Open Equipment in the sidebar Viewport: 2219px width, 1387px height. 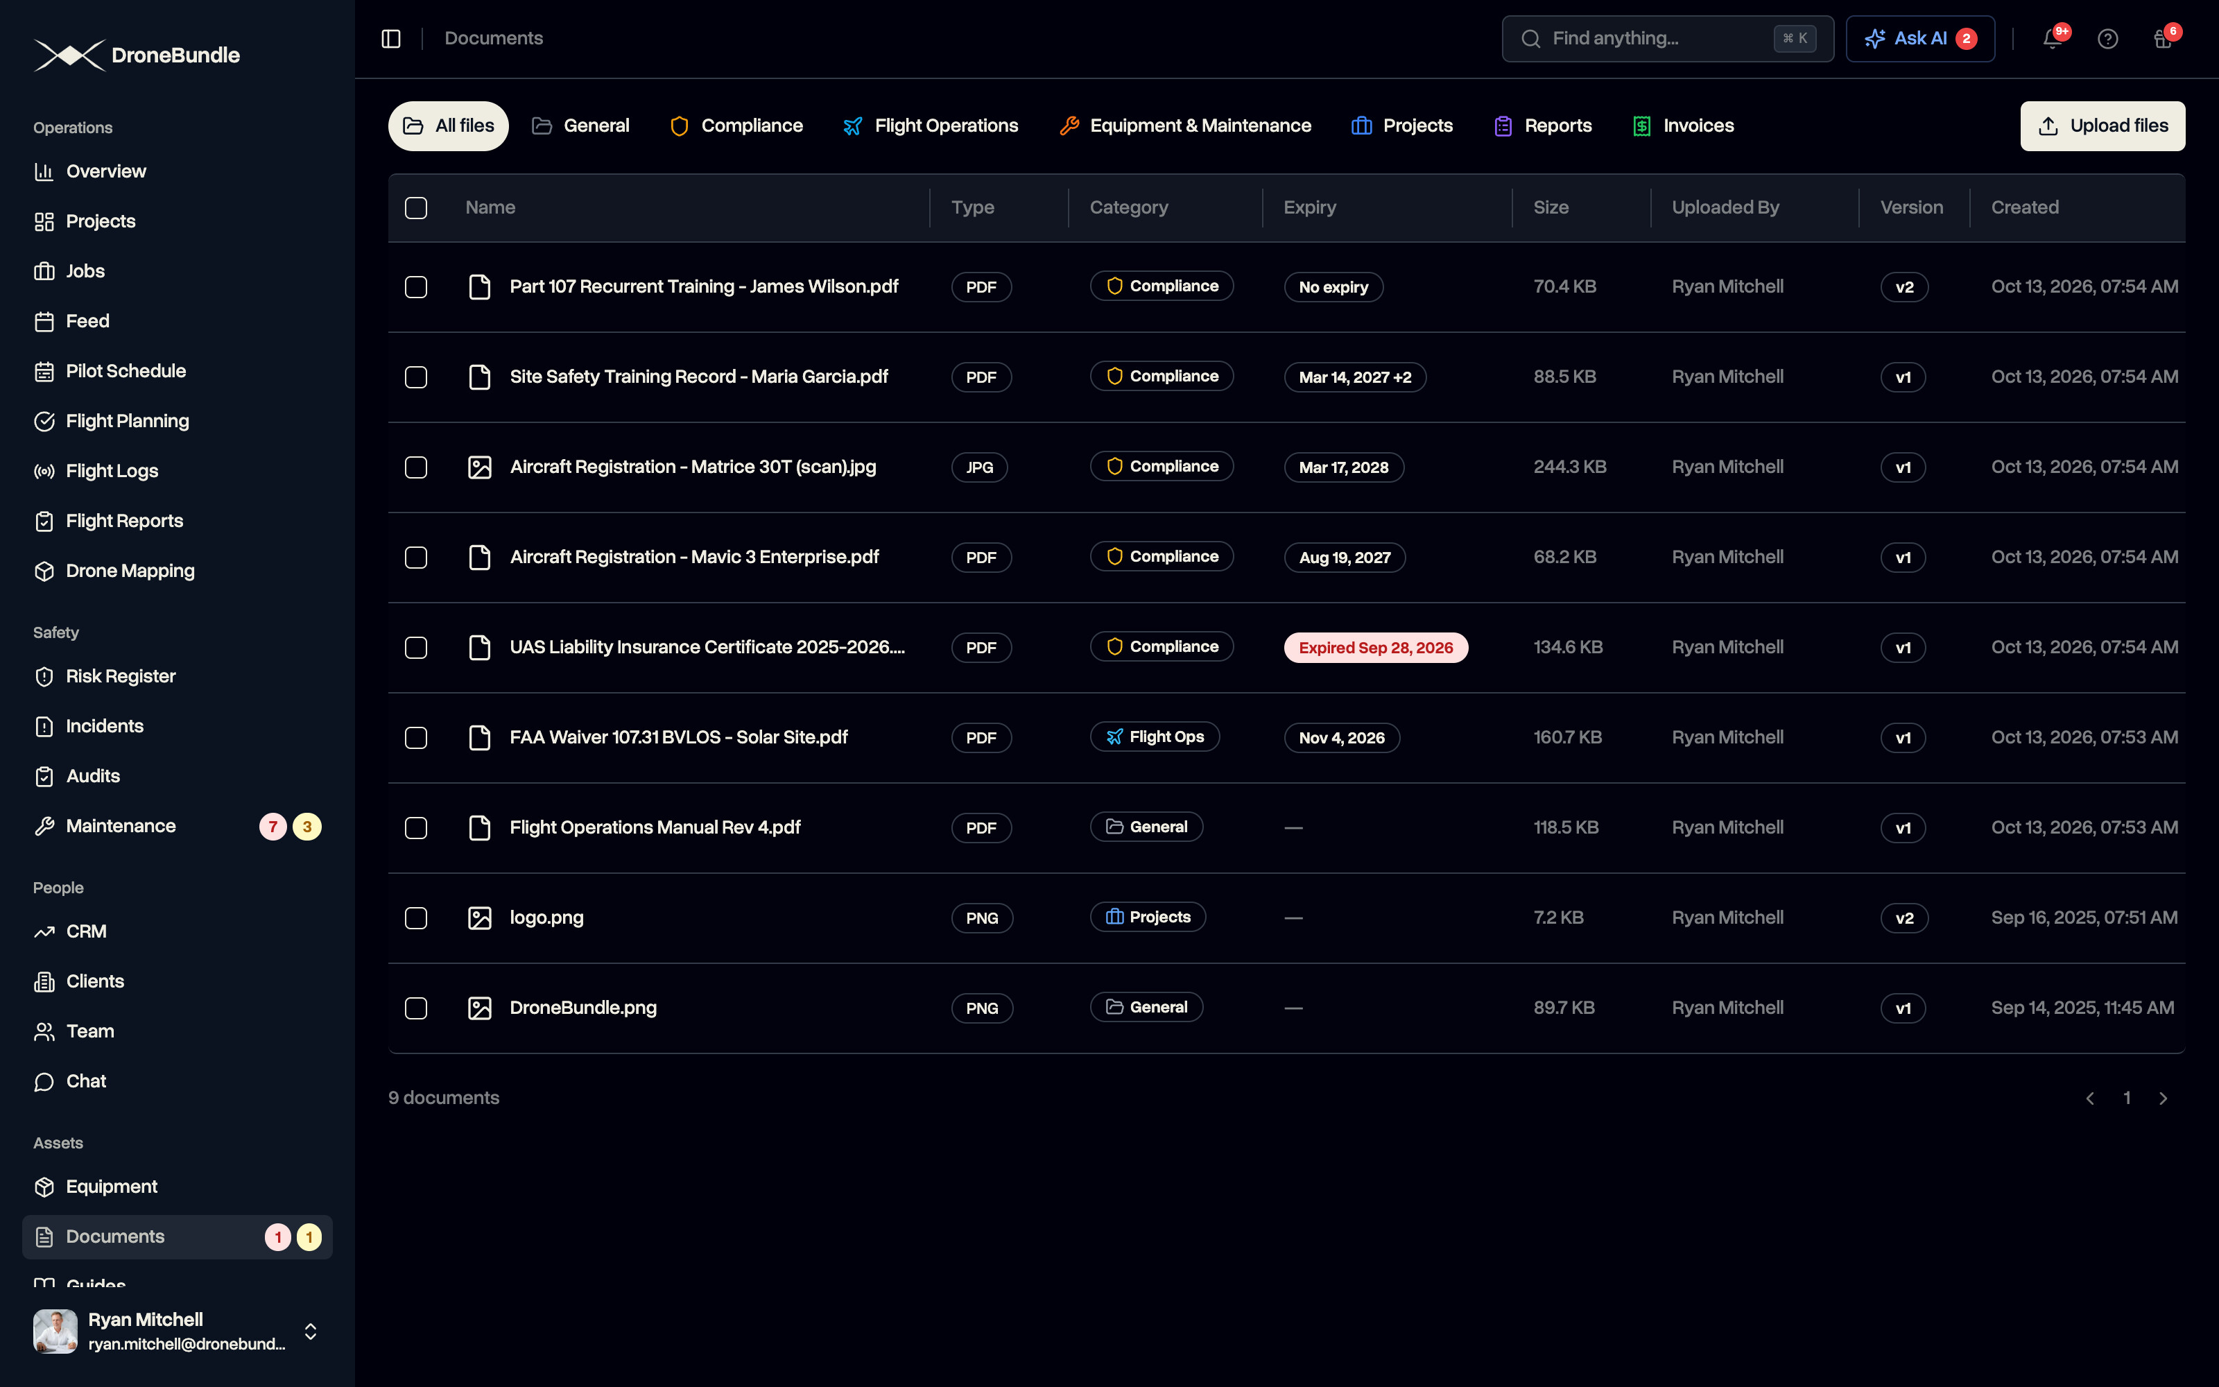[177, 1186]
